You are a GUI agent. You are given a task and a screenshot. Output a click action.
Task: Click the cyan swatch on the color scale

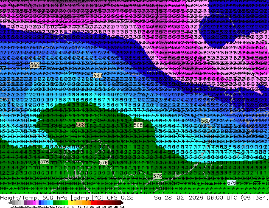click(51, 202)
